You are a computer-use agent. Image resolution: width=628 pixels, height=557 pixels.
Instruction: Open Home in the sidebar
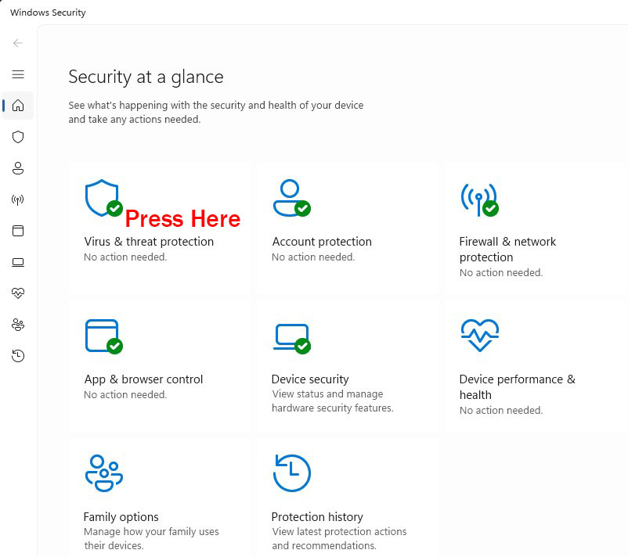[18, 106]
